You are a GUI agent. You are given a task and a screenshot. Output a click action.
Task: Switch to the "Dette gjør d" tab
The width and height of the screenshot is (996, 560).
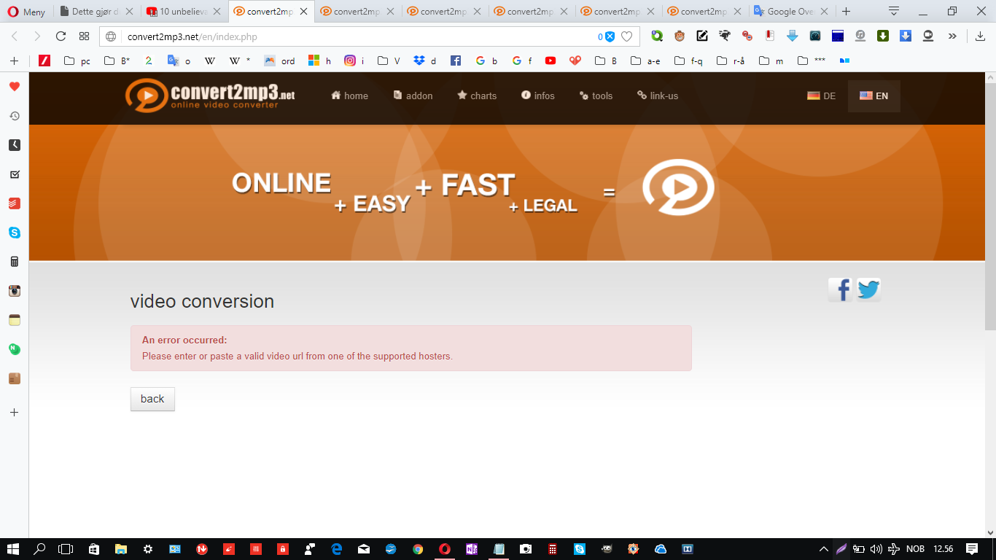(x=98, y=12)
